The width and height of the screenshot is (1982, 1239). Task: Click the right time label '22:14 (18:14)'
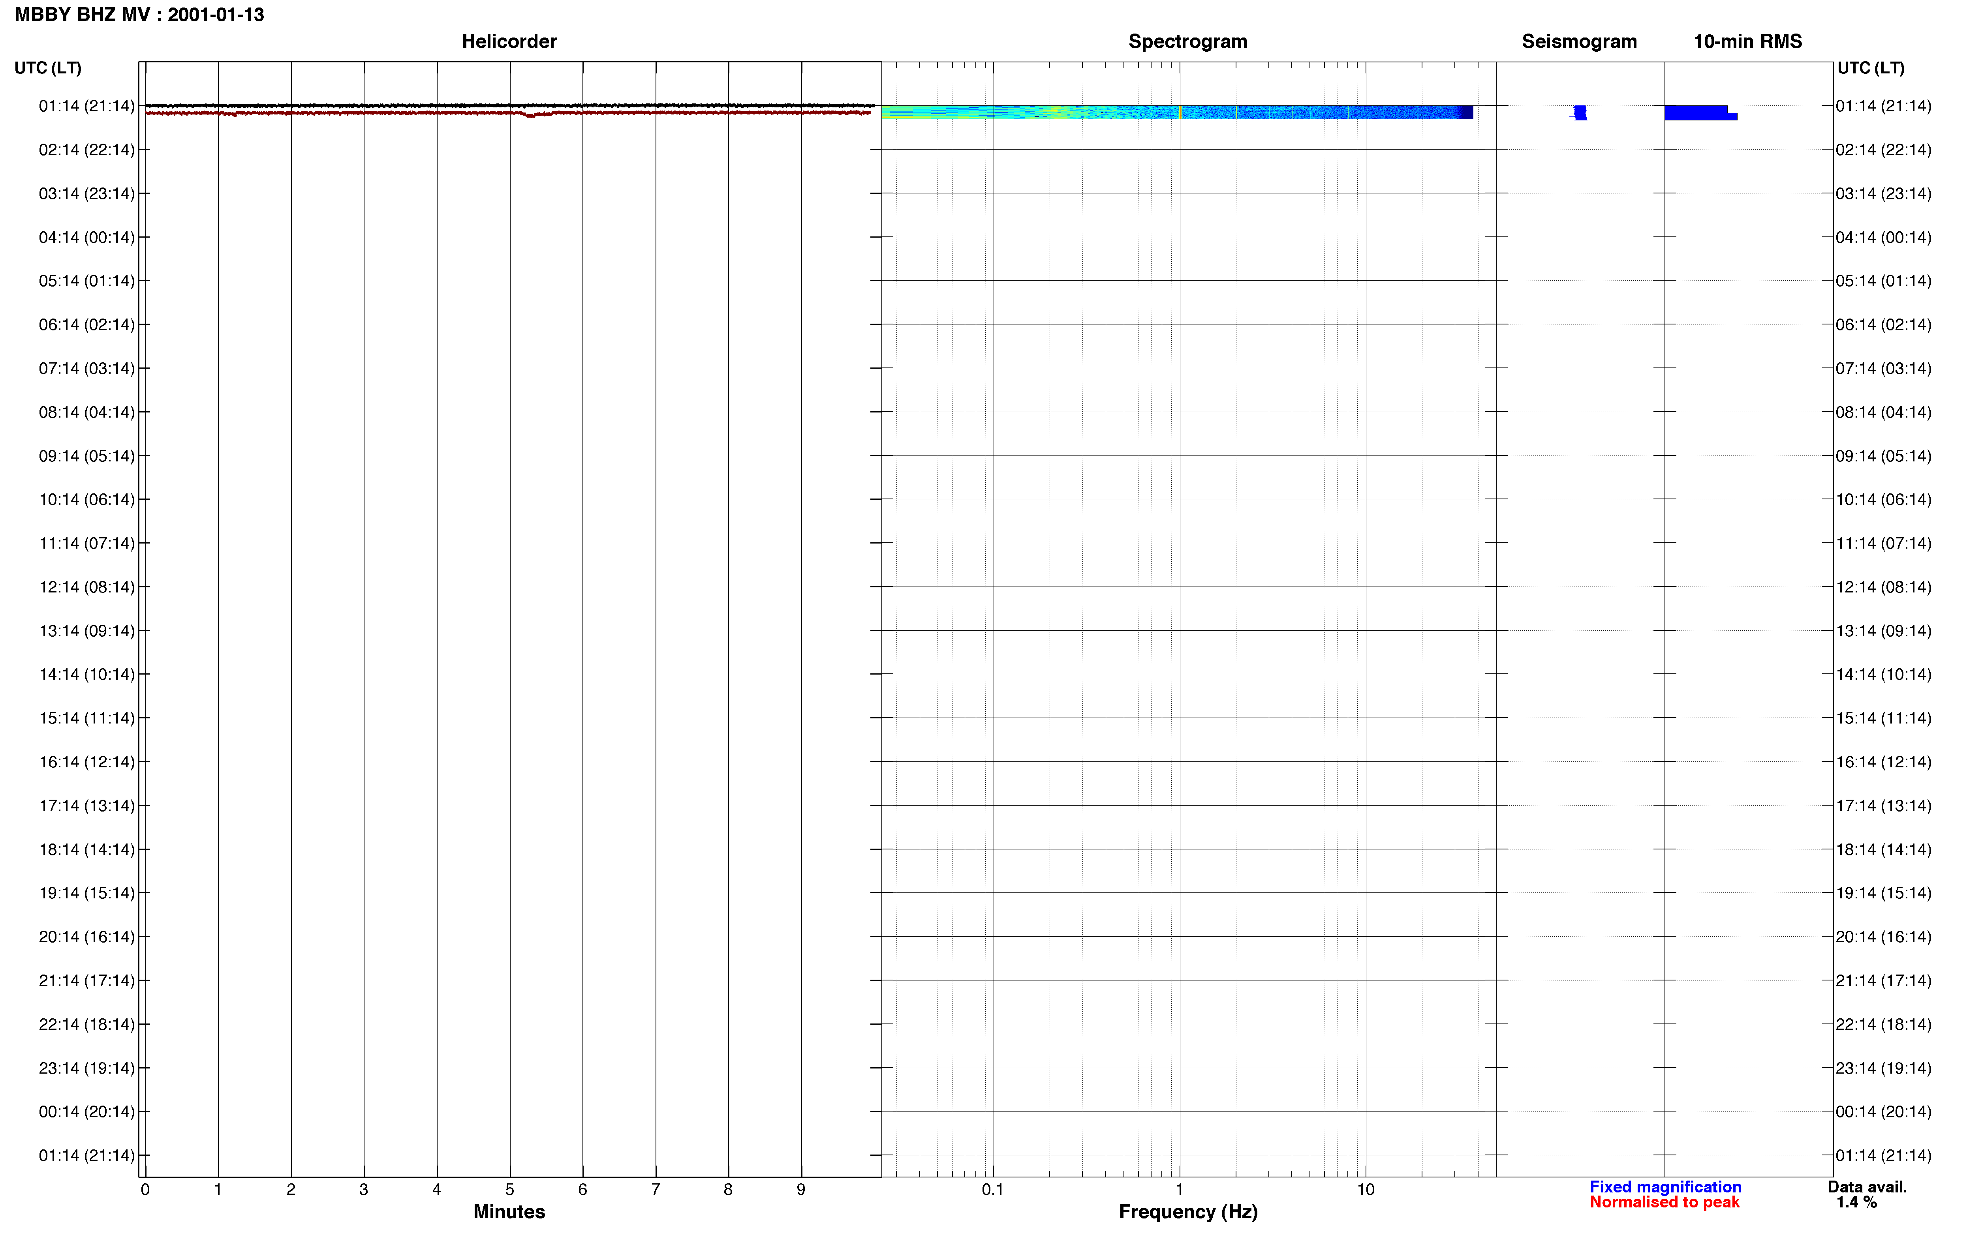click(x=1884, y=1024)
